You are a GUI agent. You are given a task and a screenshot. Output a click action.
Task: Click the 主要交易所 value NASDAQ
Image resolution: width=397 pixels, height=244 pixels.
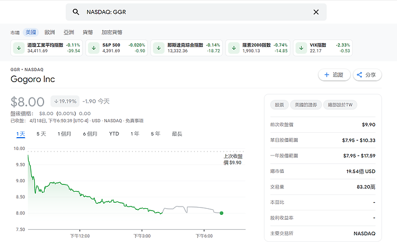pos(364,234)
